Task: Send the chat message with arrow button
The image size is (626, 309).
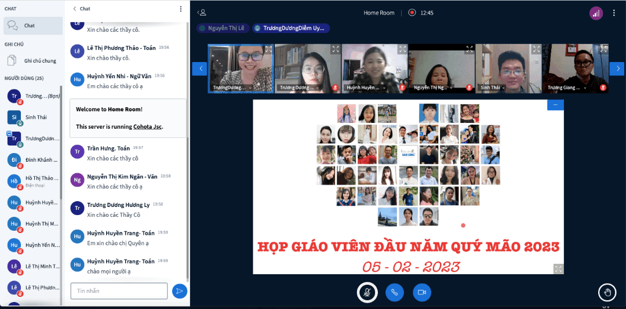Action: 180,290
